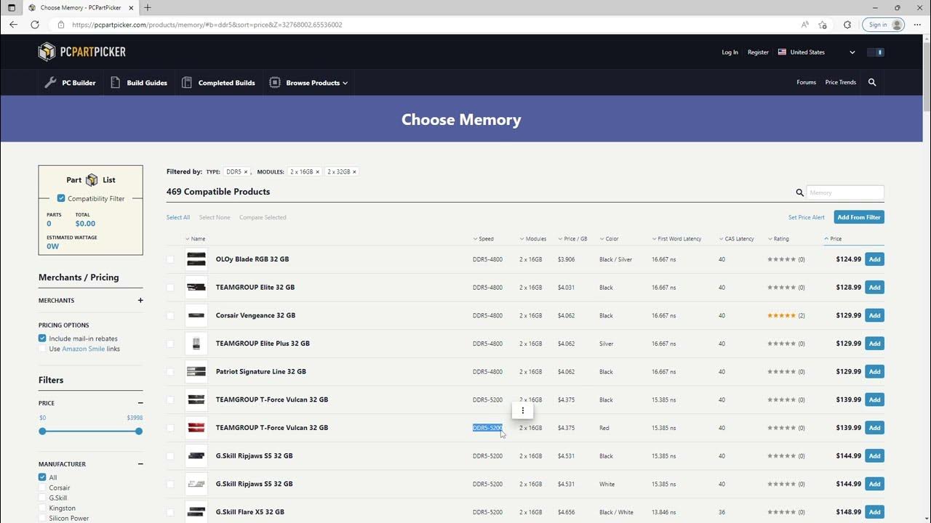The width and height of the screenshot is (931, 523).
Task: Enable Use Amazon Smile links
Action: point(42,349)
